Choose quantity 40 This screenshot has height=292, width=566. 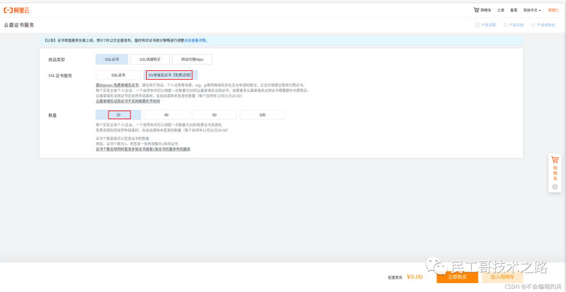click(166, 115)
